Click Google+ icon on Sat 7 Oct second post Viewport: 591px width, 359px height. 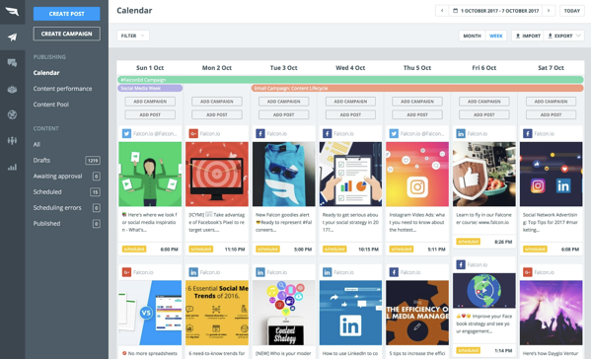coord(527,272)
